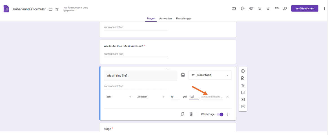Viewport: 328px width, 135px height.
Task: Switch to the Antworten tab
Action: tap(165, 18)
